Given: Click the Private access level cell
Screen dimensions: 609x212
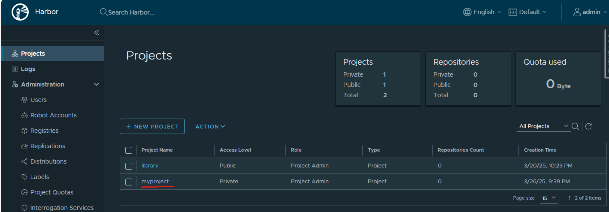Looking at the screenshot, I should tap(229, 182).
